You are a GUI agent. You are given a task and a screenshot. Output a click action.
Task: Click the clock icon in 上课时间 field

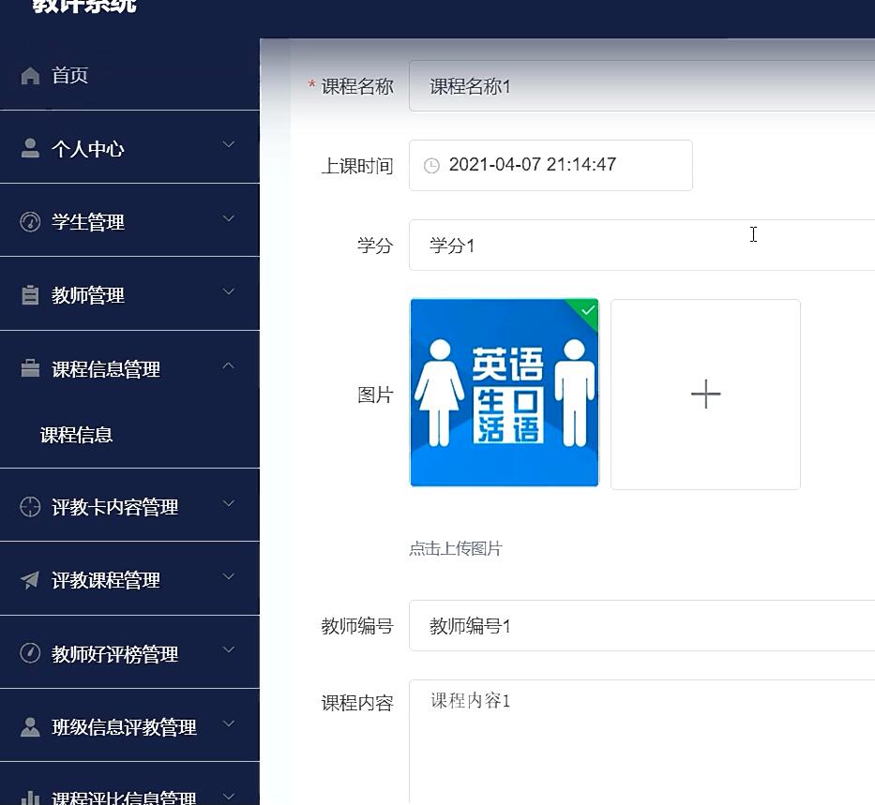[430, 165]
